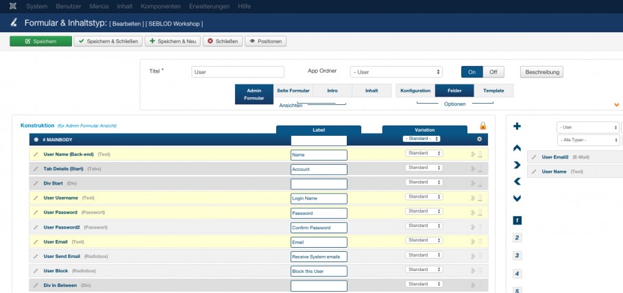This screenshot has width=623, height=293.
Task: Open the Hilfe menu
Action: point(245,6)
